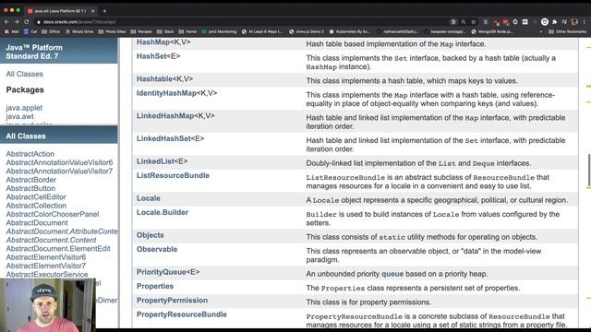Click the browser forward arrow
The image size is (591, 332).
17,22
